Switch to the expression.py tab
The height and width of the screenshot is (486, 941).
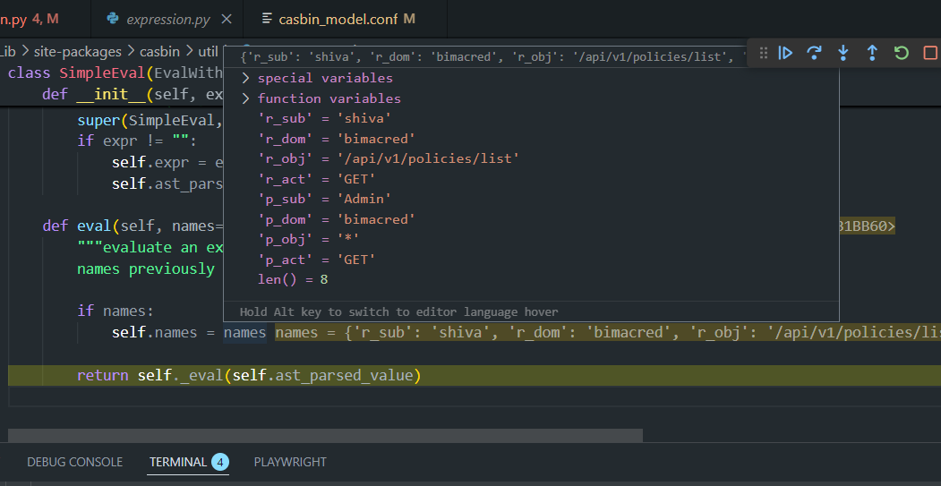pyautogui.click(x=167, y=19)
